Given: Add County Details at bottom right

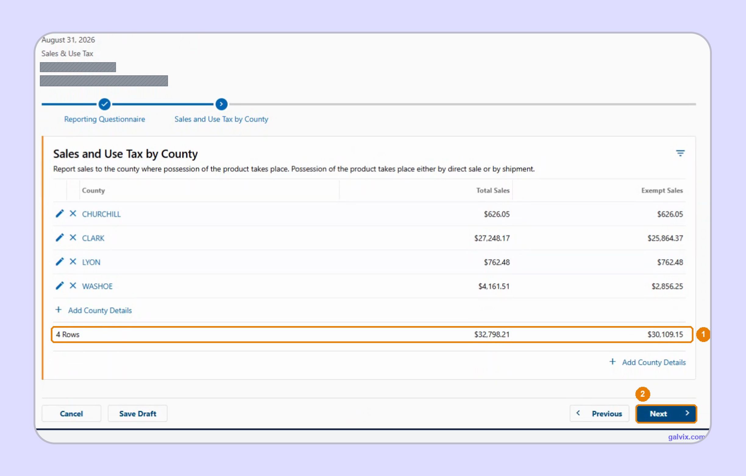Looking at the screenshot, I should [x=648, y=362].
